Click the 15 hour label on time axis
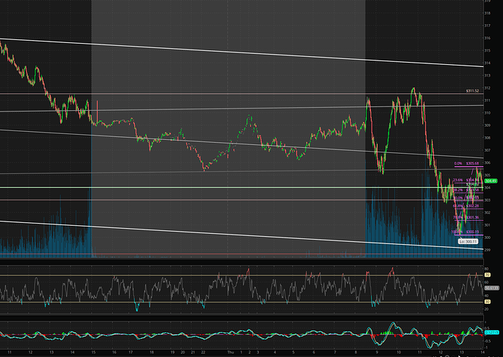This screenshot has height=357, width=503. 93,352
